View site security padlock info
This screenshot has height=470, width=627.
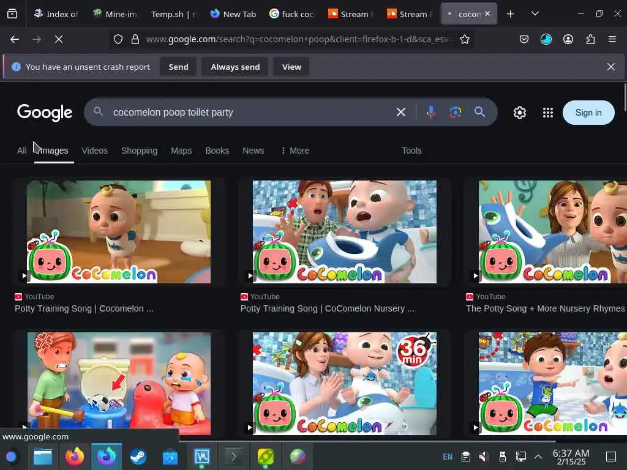point(135,39)
